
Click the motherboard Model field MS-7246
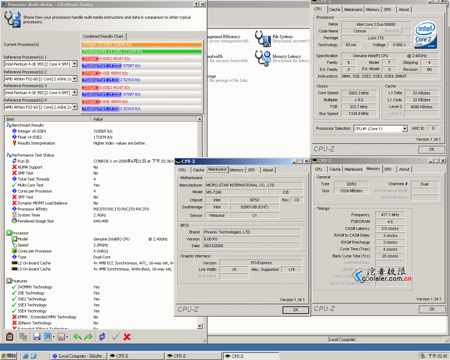tap(236, 192)
